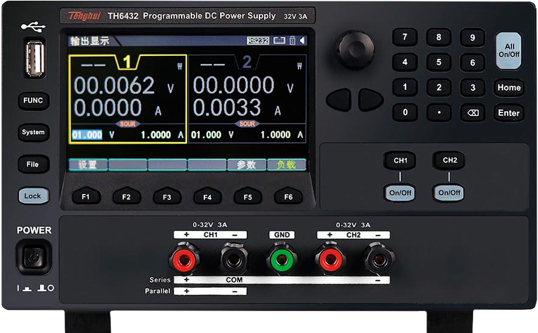The width and height of the screenshot is (538, 333).
Task: Open the FUNC menu button
Action: (33, 100)
